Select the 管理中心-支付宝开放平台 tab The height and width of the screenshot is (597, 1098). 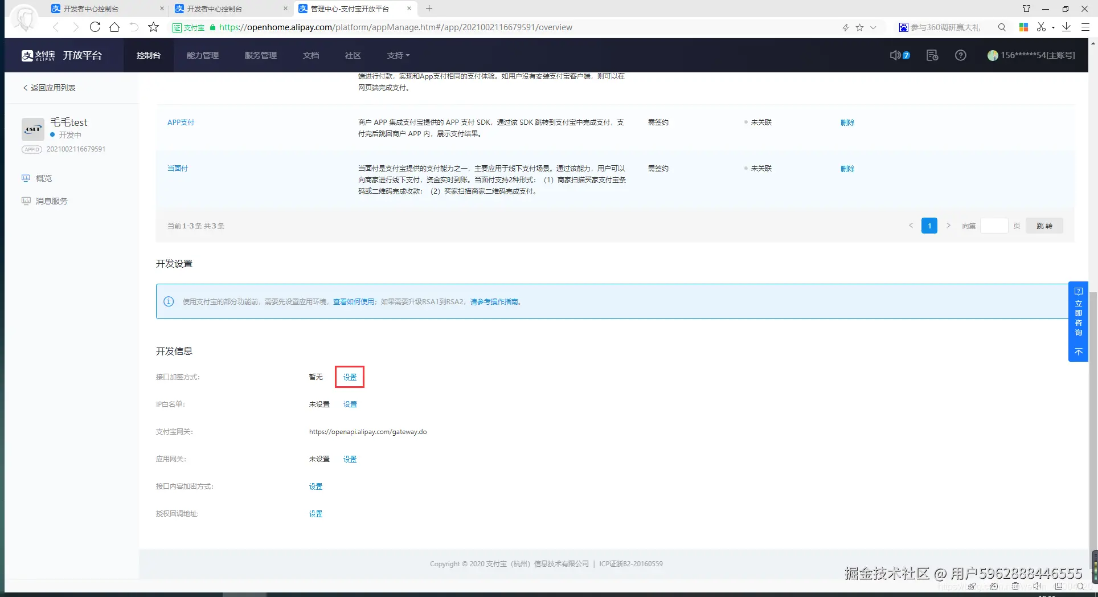(x=351, y=9)
